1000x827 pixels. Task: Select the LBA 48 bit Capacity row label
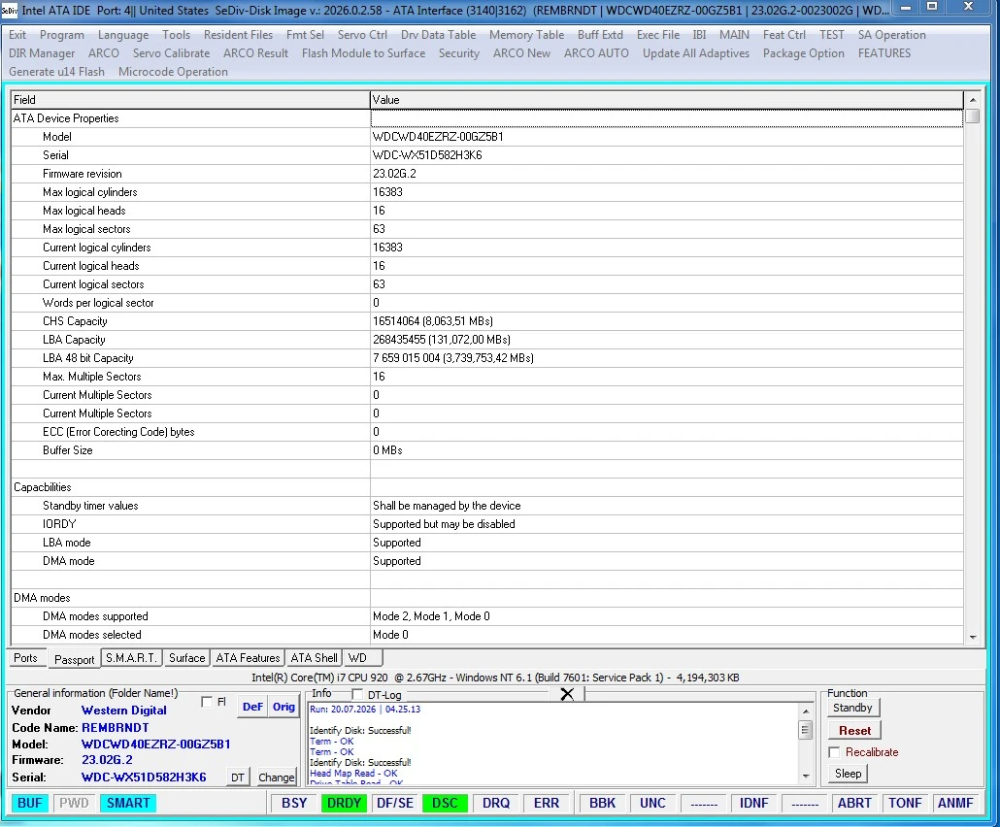tap(88, 358)
